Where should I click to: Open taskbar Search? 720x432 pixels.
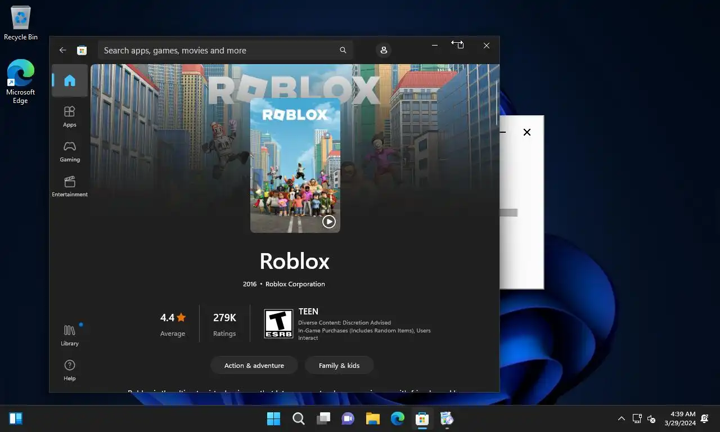(299, 418)
